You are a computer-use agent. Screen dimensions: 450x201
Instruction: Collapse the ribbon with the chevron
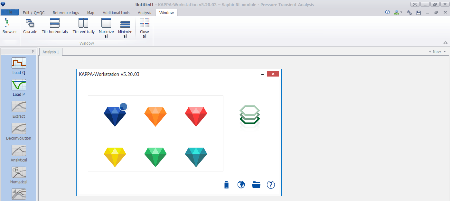(445, 43)
